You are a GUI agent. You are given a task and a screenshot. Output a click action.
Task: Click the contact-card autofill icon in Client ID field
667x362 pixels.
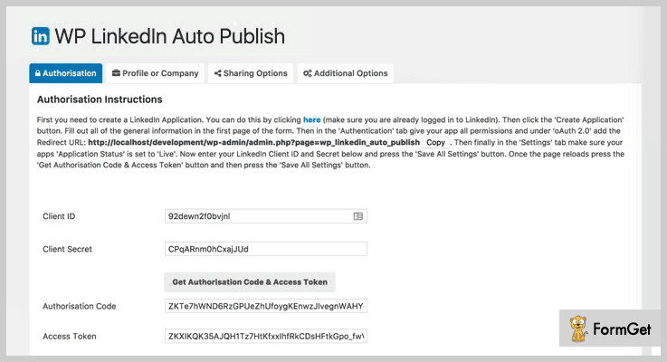click(x=358, y=216)
